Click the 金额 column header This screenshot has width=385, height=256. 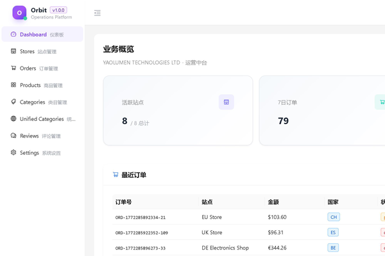273,202
